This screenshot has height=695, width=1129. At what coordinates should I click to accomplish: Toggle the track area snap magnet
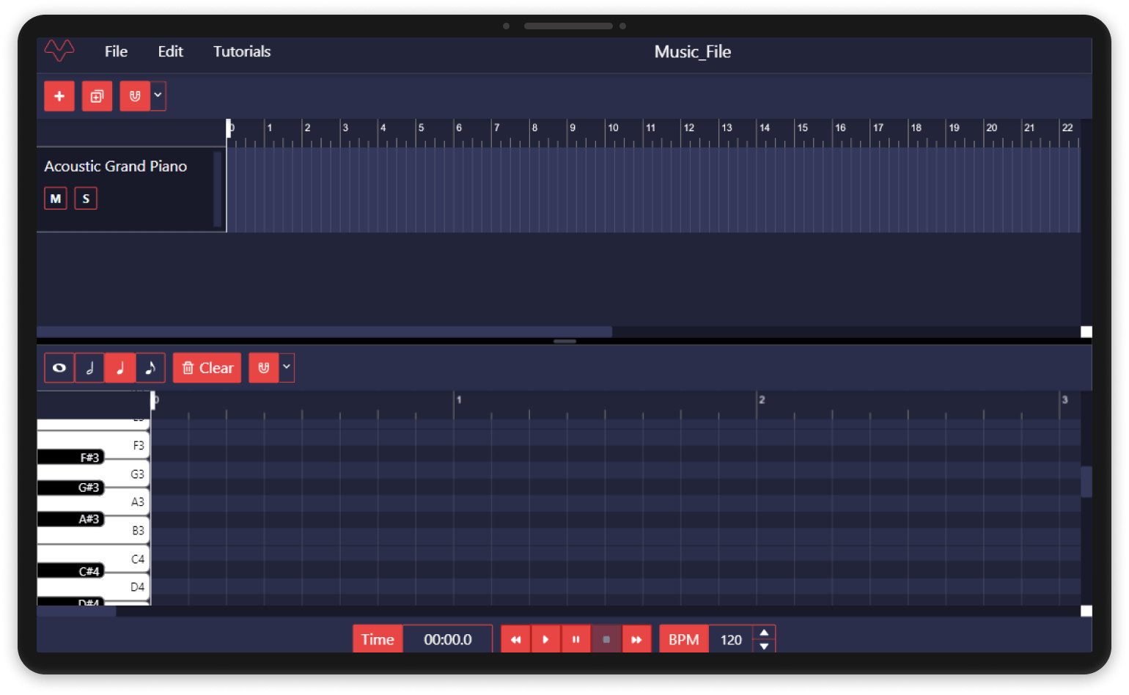click(x=135, y=96)
